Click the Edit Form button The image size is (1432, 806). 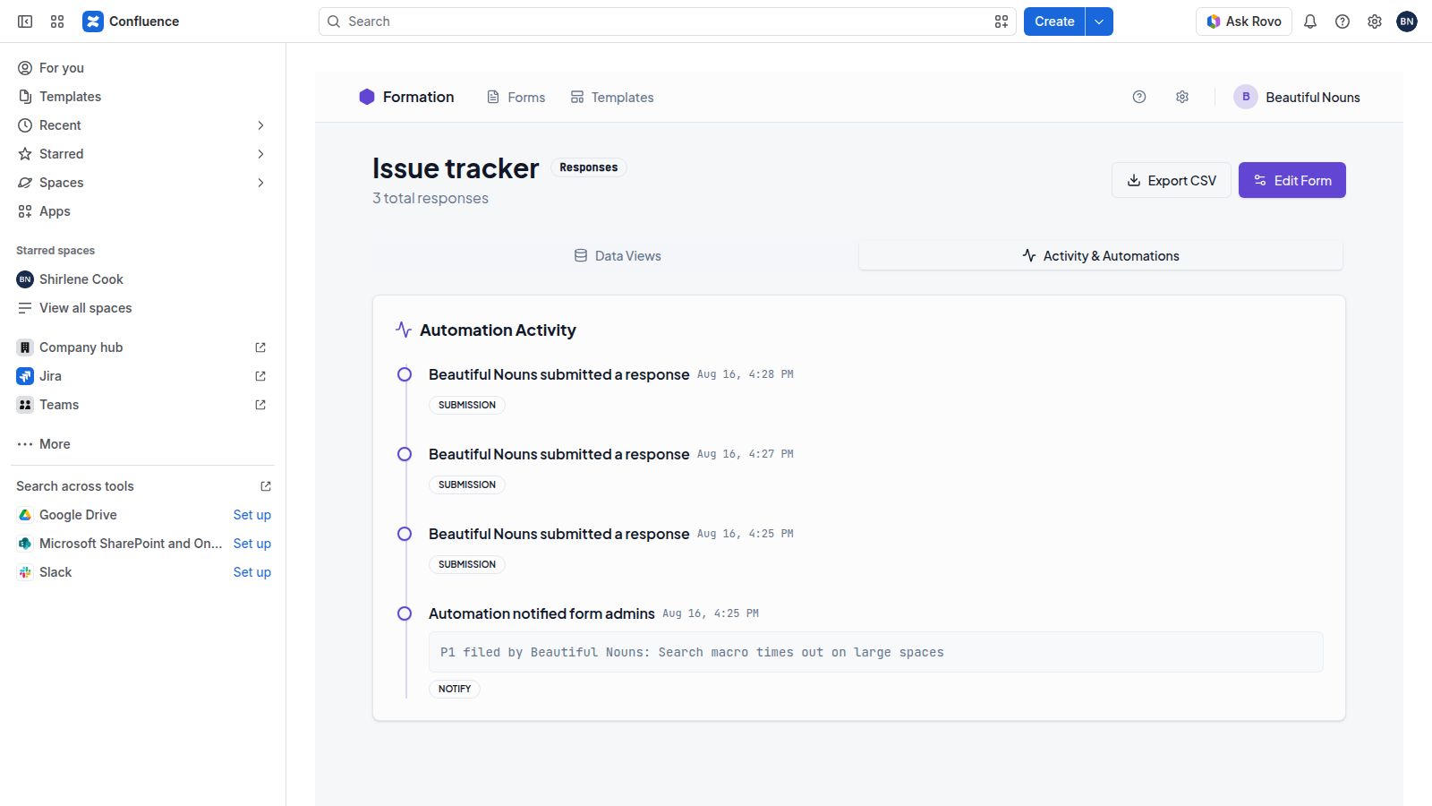(1292, 180)
